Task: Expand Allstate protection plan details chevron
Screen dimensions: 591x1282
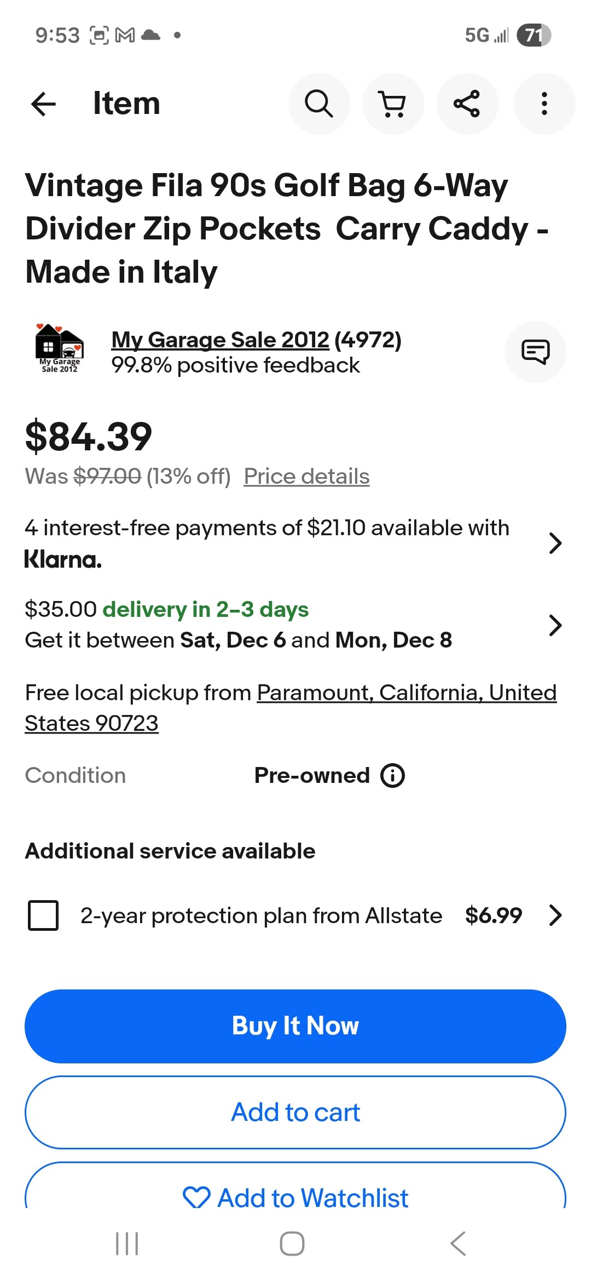Action: (x=555, y=915)
